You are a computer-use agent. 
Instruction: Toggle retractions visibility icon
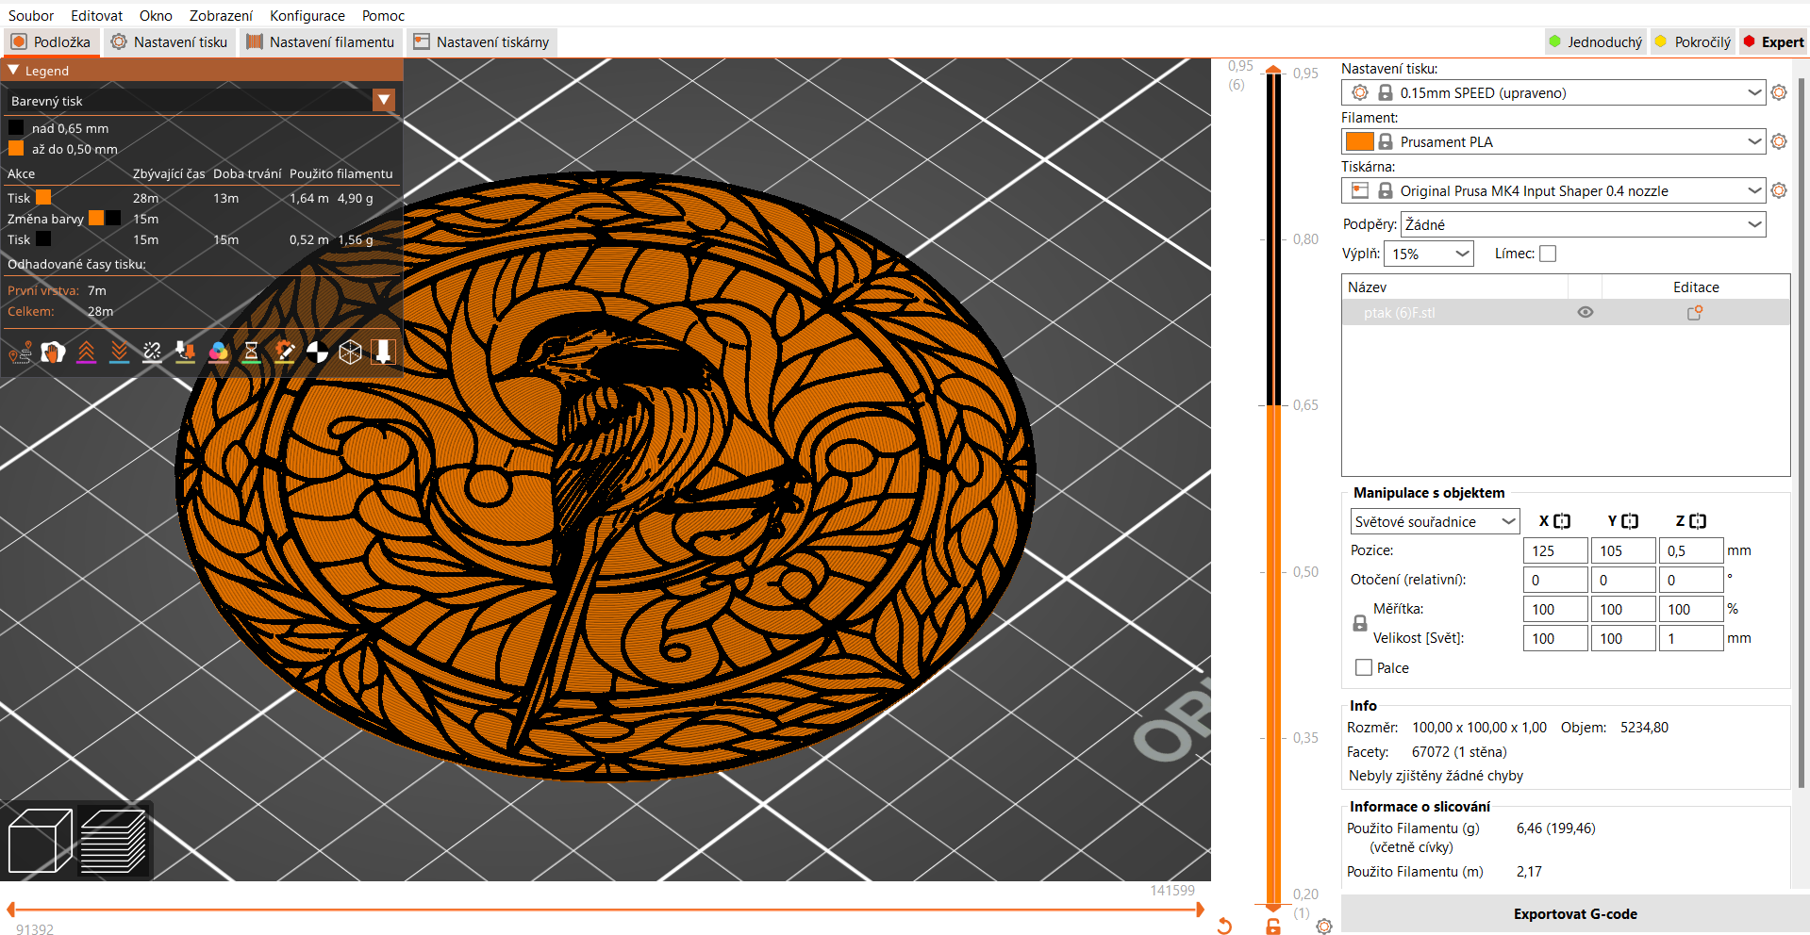[x=86, y=353]
